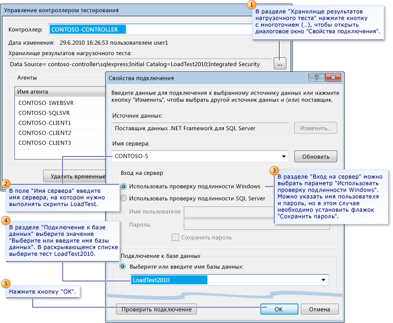Open the LoadTest2010 database dropdown arrow

click(x=323, y=280)
